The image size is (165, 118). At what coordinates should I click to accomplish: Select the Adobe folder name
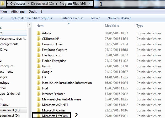[46, 33]
